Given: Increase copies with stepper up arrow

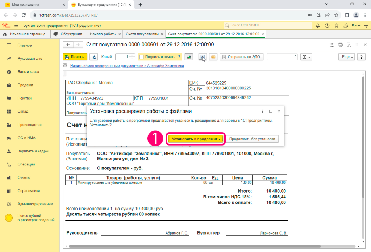Looking at the screenshot, I should pos(132,55).
